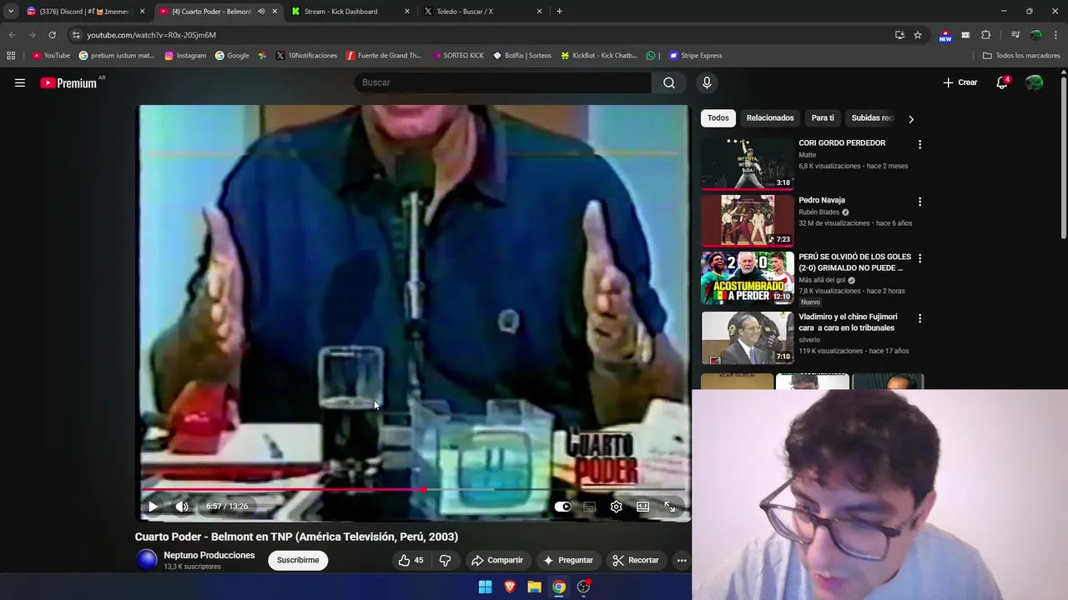Clip the video with Recortar
Viewport: 1068px width, 600px height.
point(635,560)
